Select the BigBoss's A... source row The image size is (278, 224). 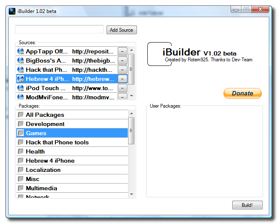pos(72,60)
